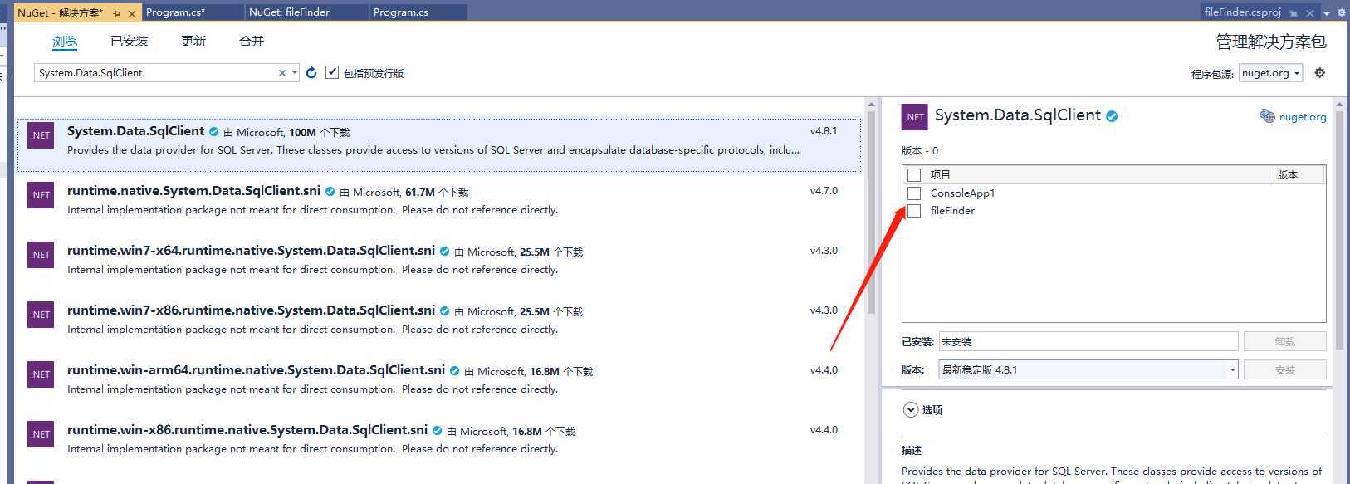This screenshot has height=484, width=1350.
Task: Click .NET icon of win7-x64 runtime package
Action: point(41,255)
